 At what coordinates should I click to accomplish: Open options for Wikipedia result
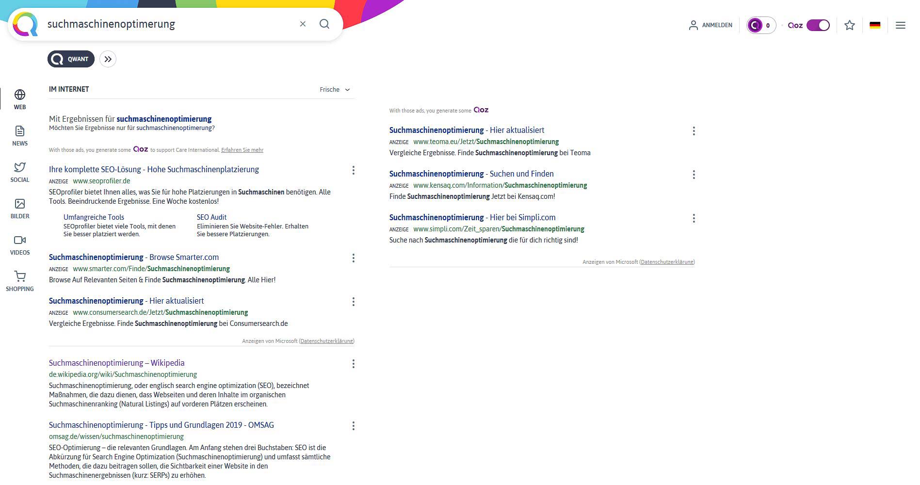(354, 364)
